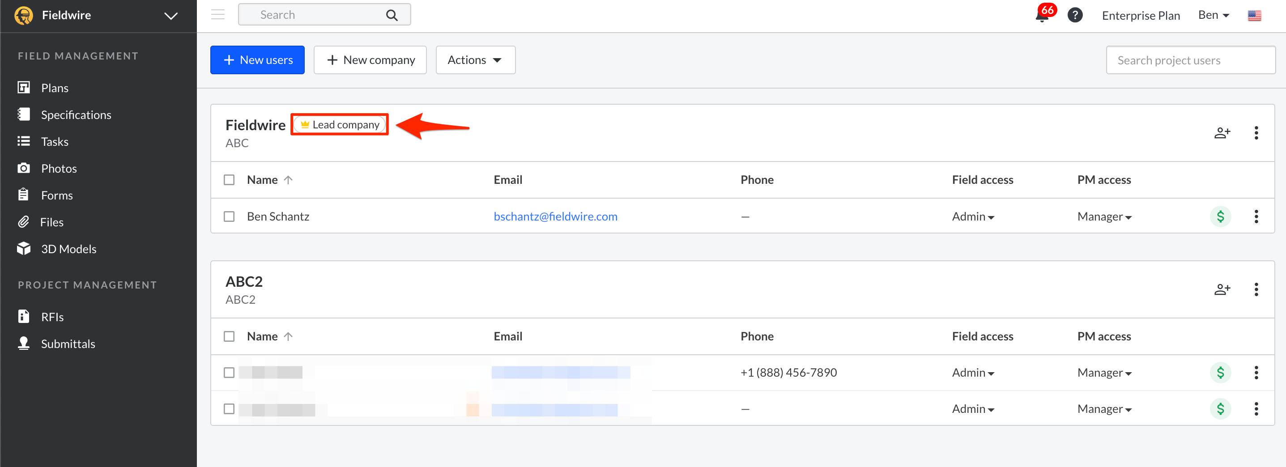Screen dimensions: 1286x467
Task: Click the bschantz@fieldwire.com email link
Action: click(555, 217)
